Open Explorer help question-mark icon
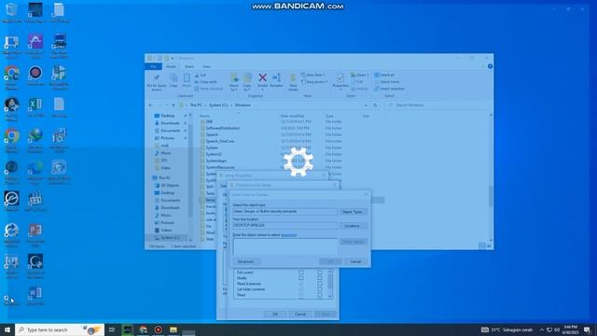 pyautogui.click(x=490, y=66)
